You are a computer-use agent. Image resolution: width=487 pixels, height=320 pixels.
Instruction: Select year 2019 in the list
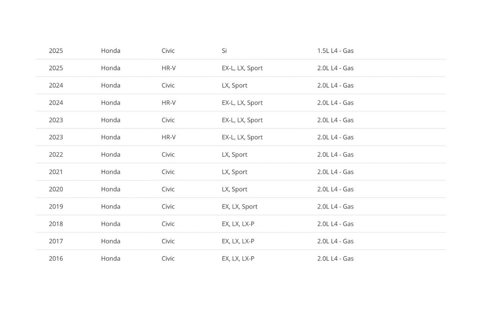(x=56, y=207)
